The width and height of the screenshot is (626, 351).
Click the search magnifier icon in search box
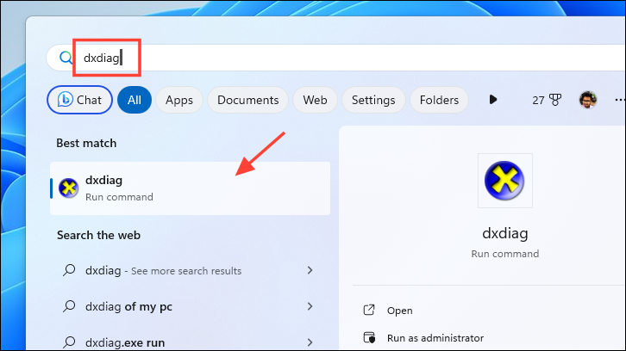[x=66, y=58]
